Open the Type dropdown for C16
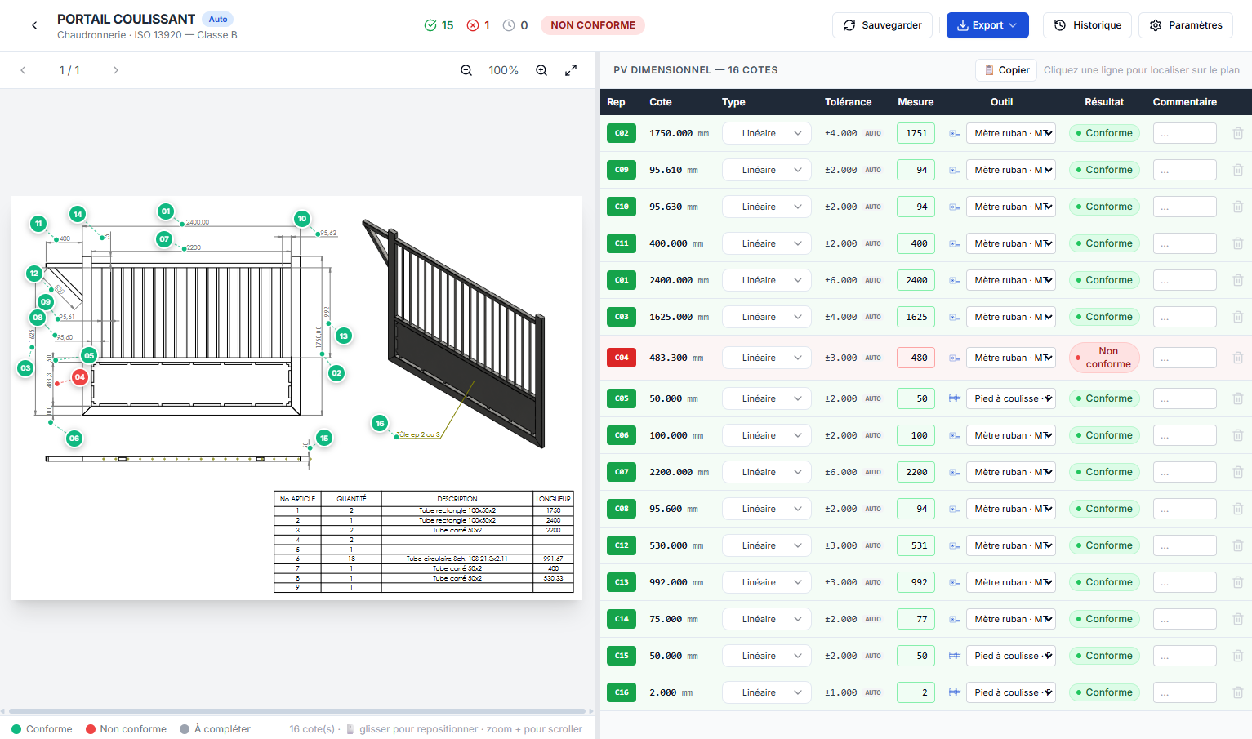The height and width of the screenshot is (739, 1252). [766, 692]
